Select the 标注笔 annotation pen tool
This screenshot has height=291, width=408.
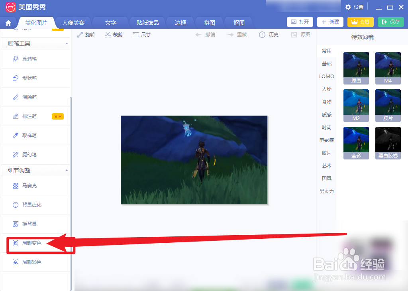[35, 116]
